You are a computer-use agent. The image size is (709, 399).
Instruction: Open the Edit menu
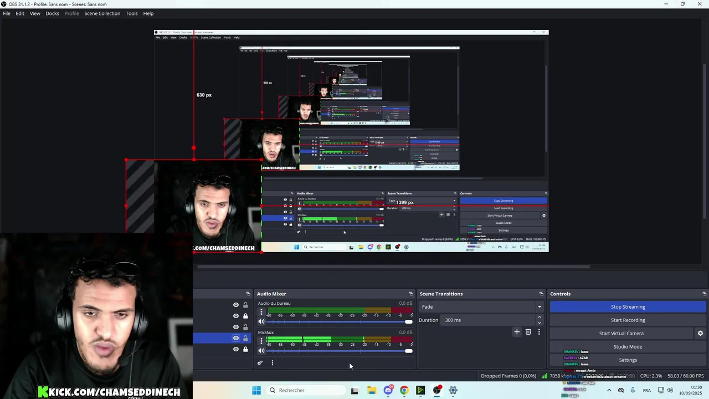click(x=20, y=13)
